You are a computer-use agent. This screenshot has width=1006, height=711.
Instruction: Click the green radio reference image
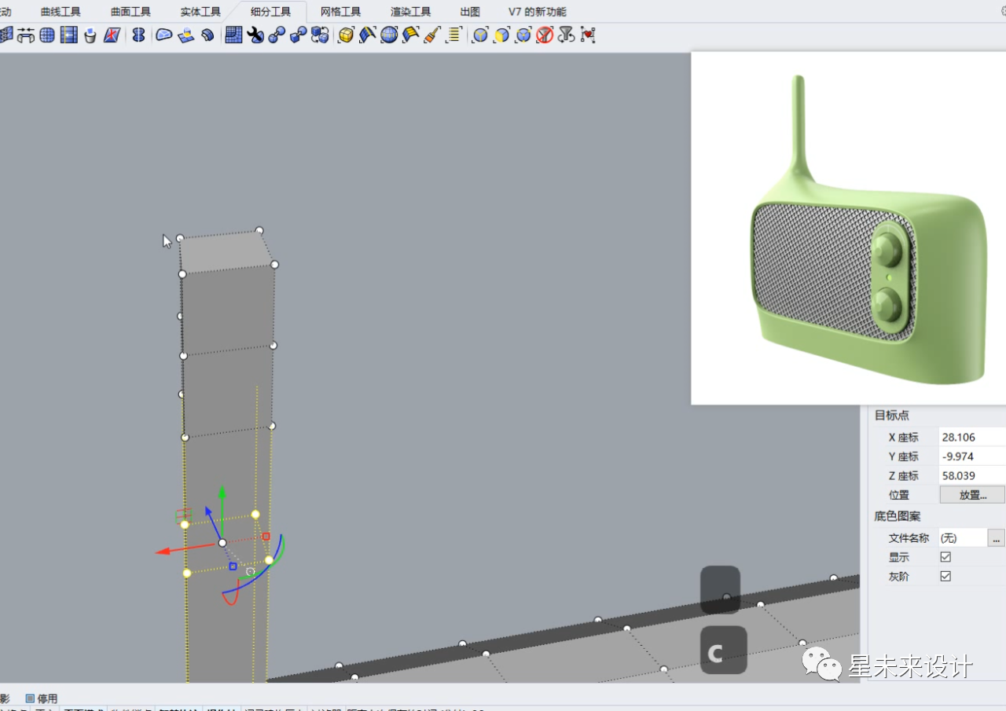[x=848, y=228]
